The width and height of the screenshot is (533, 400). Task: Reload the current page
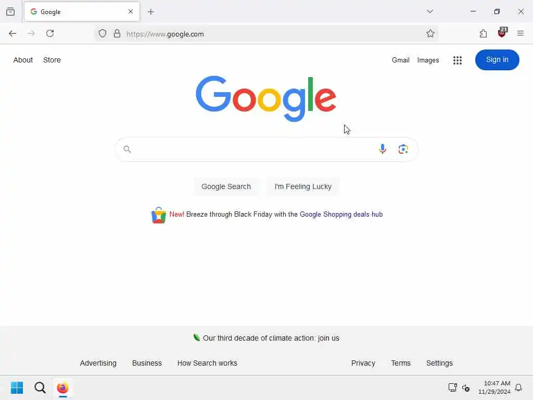pyautogui.click(x=50, y=33)
